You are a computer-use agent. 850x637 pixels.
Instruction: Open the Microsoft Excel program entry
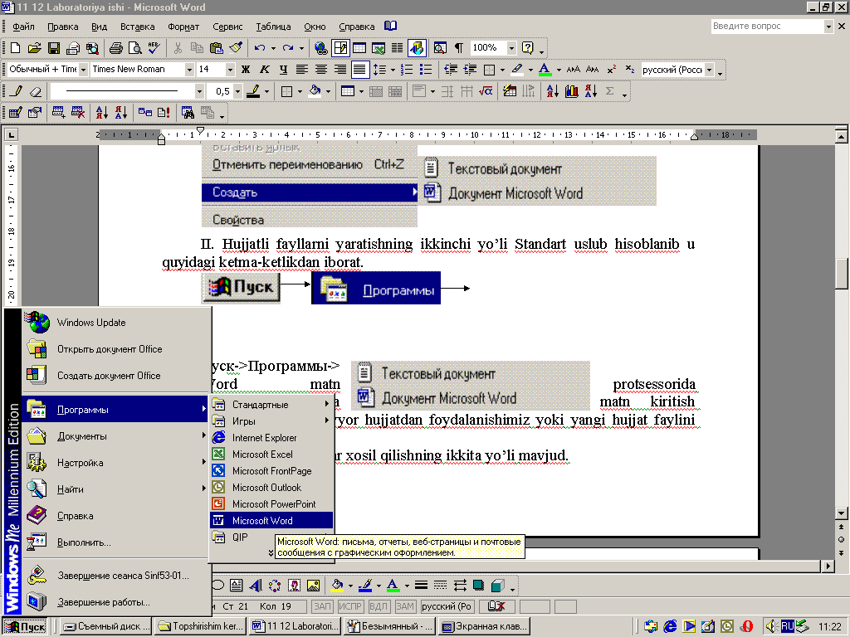(x=262, y=455)
